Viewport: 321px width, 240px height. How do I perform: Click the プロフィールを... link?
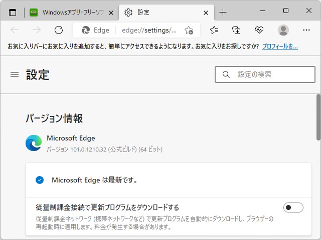pyautogui.click(x=280, y=46)
